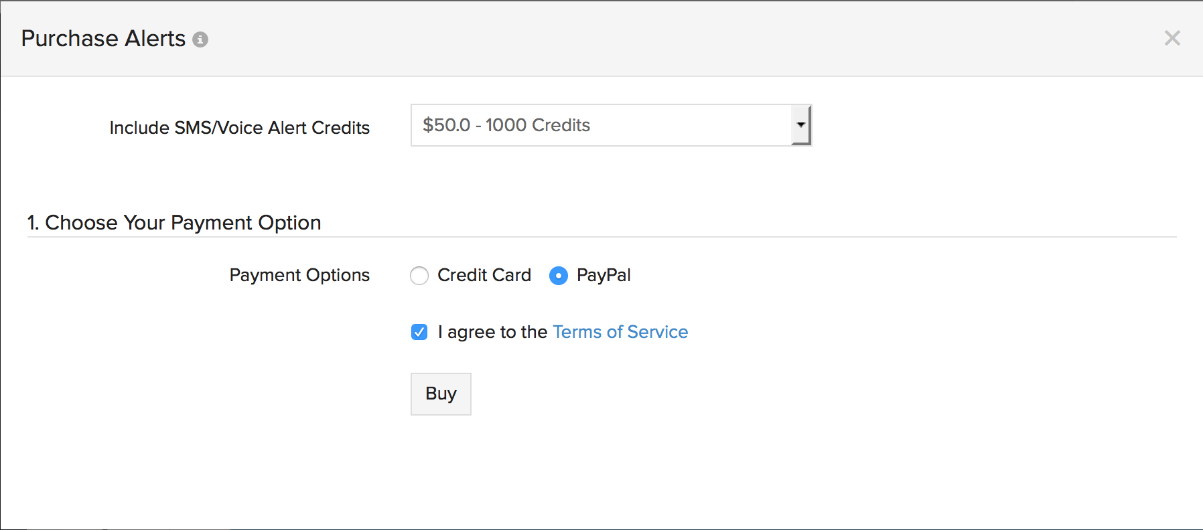Click the Choose Your Payment Option heading

tap(174, 222)
